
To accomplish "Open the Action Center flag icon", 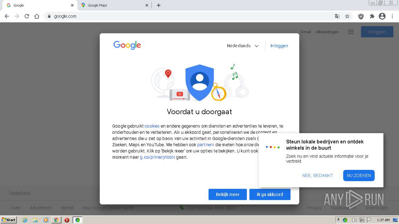I will click(x=369, y=220).
